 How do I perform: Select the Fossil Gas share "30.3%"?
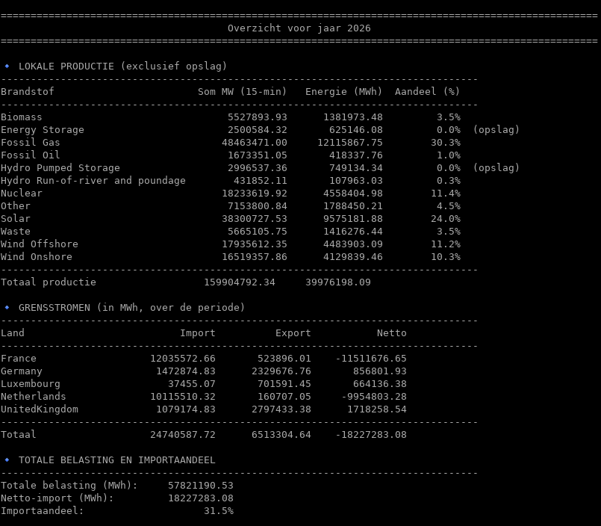pyautogui.click(x=446, y=143)
